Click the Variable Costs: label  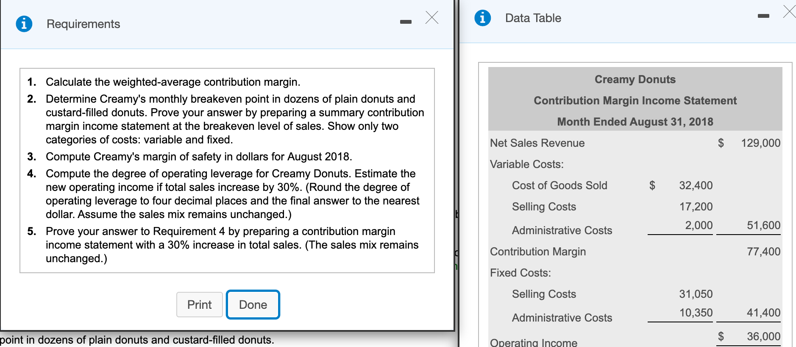(x=527, y=164)
